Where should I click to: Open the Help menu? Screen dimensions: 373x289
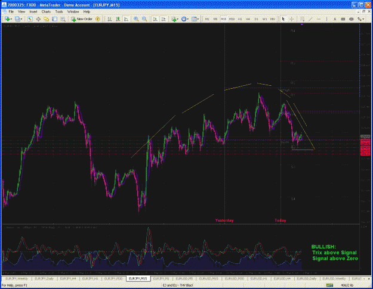(x=87, y=12)
